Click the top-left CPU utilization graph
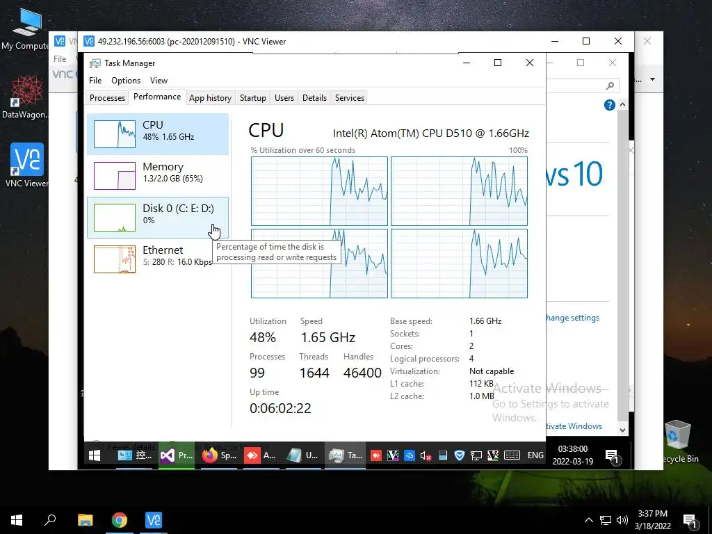 coord(319,191)
